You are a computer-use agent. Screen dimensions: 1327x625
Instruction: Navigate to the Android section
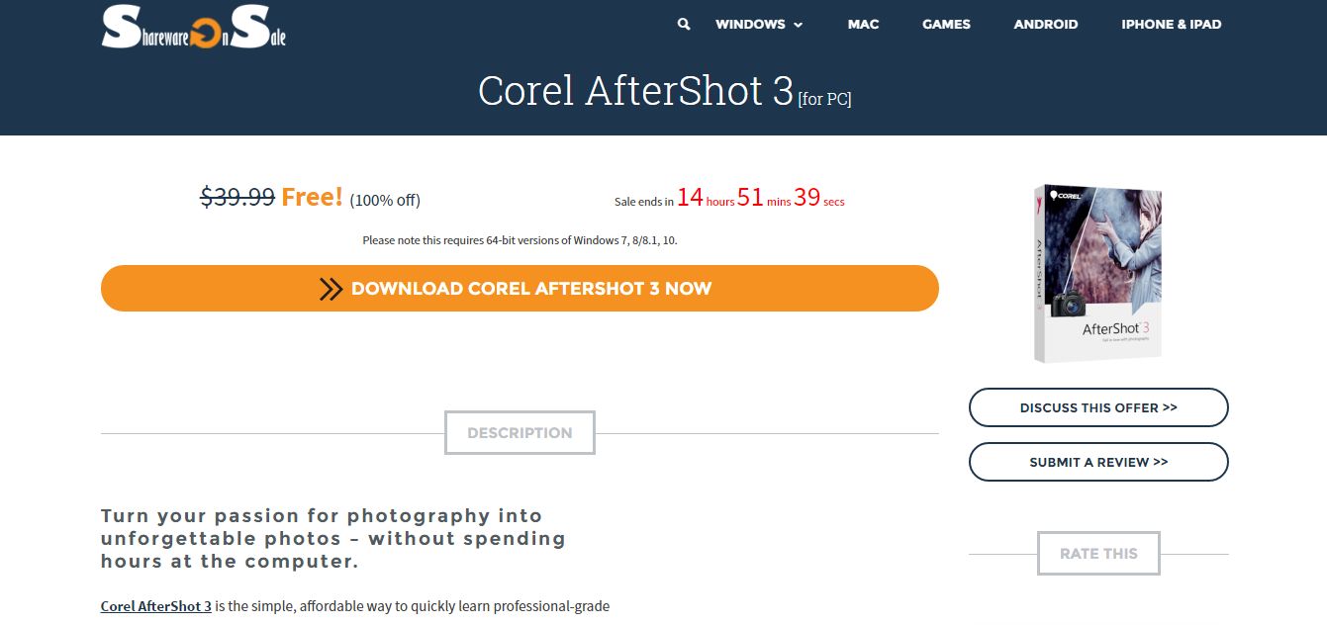tap(1046, 24)
